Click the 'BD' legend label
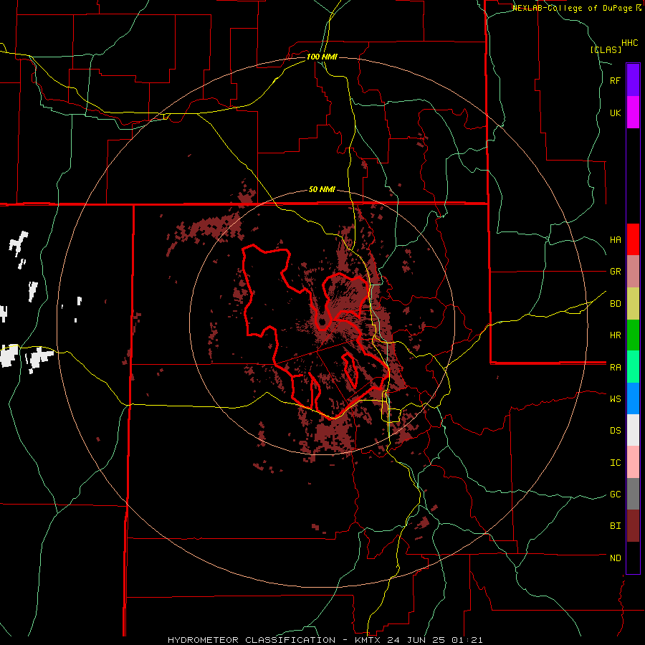The image size is (645, 645). (x=615, y=304)
